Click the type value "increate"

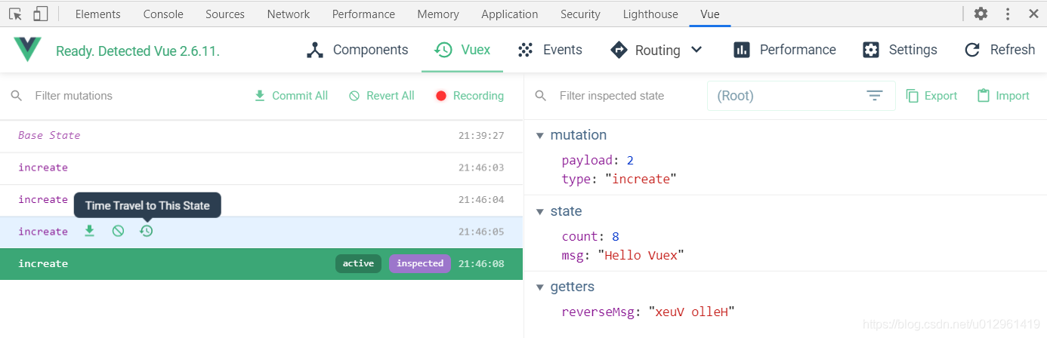coord(641,180)
